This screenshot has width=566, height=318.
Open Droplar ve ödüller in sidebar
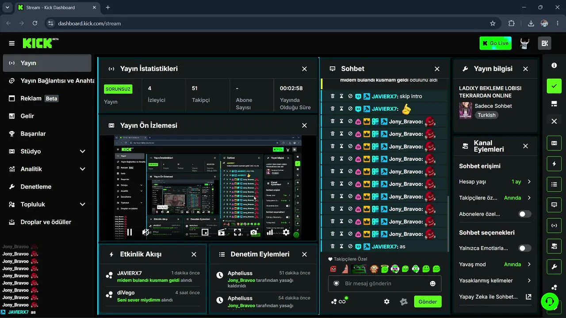coord(47,222)
